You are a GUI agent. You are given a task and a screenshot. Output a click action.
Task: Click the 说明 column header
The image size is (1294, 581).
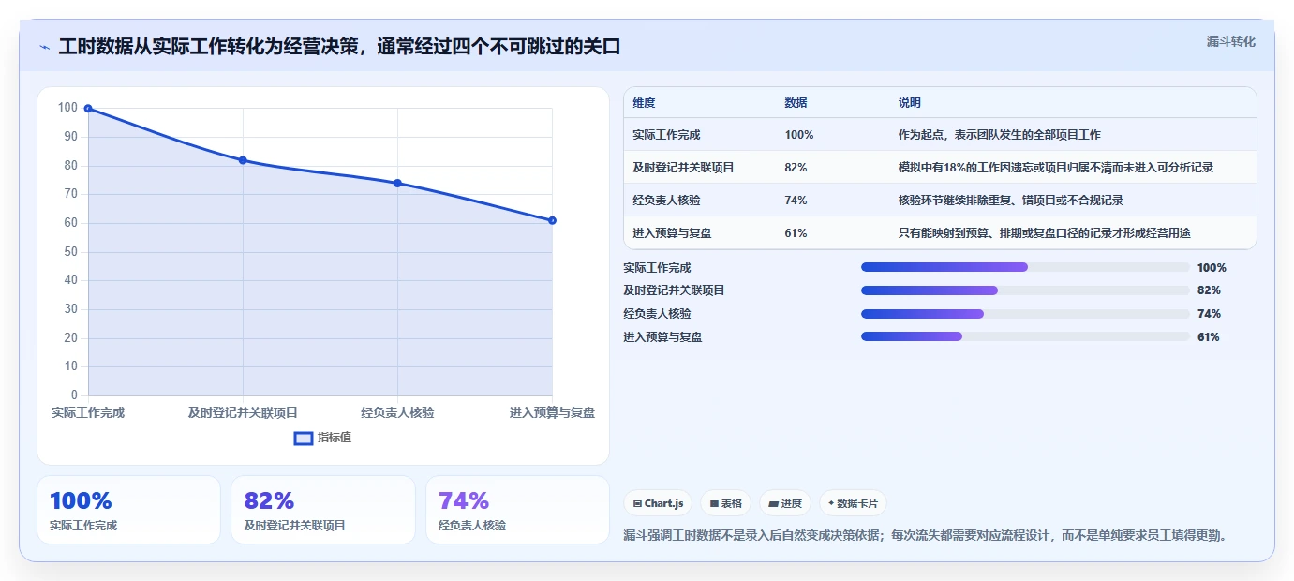pyautogui.click(x=909, y=103)
